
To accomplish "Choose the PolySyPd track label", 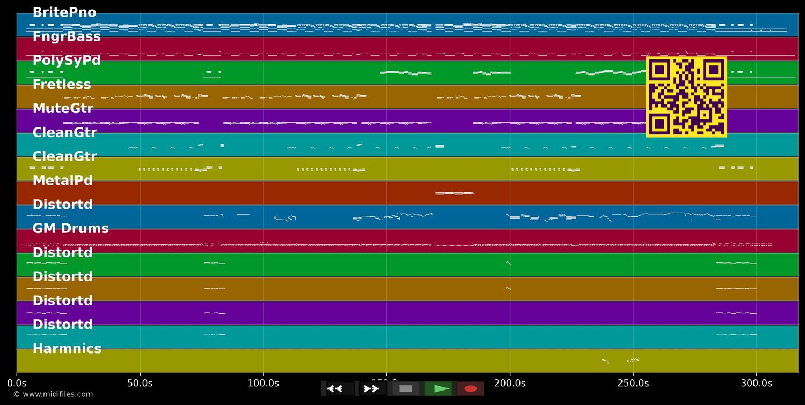I will [67, 61].
